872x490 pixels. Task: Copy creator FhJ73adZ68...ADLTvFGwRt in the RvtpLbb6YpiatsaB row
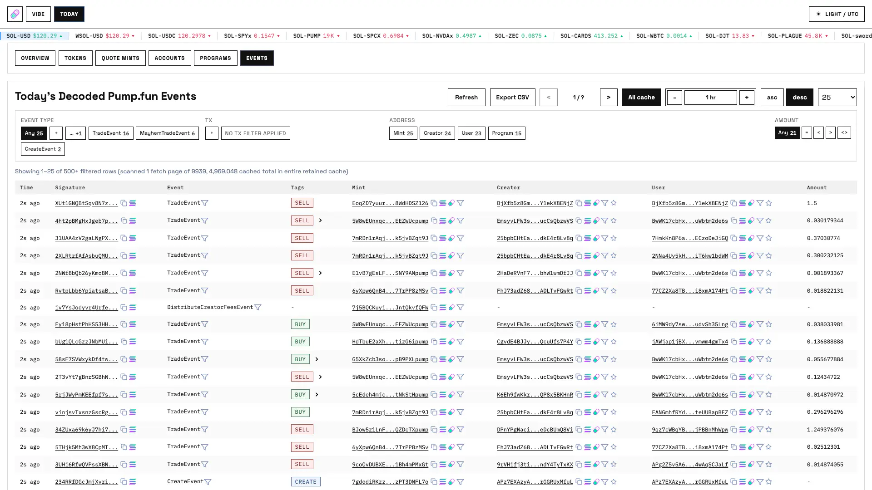579,291
